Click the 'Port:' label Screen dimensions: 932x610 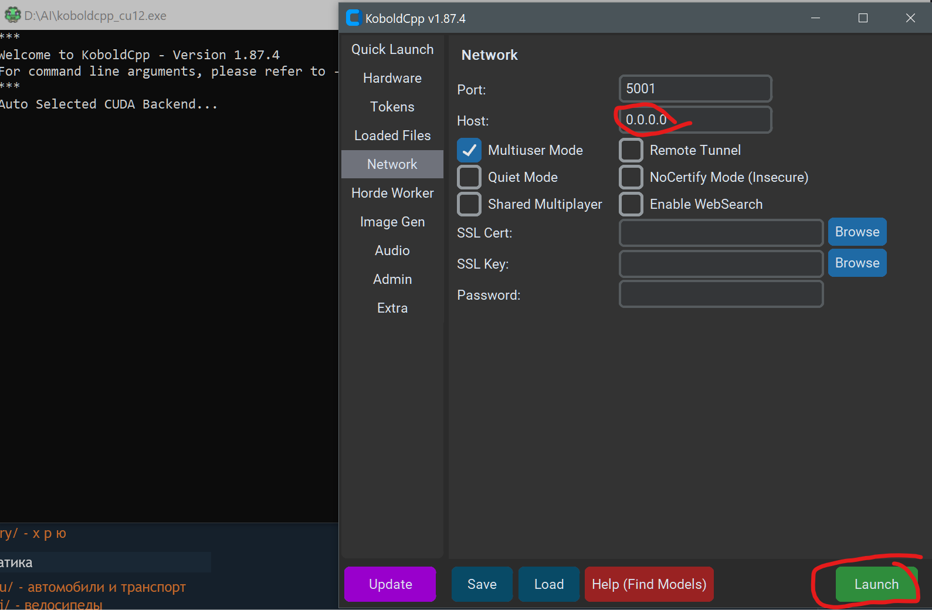click(x=472, y=90)
